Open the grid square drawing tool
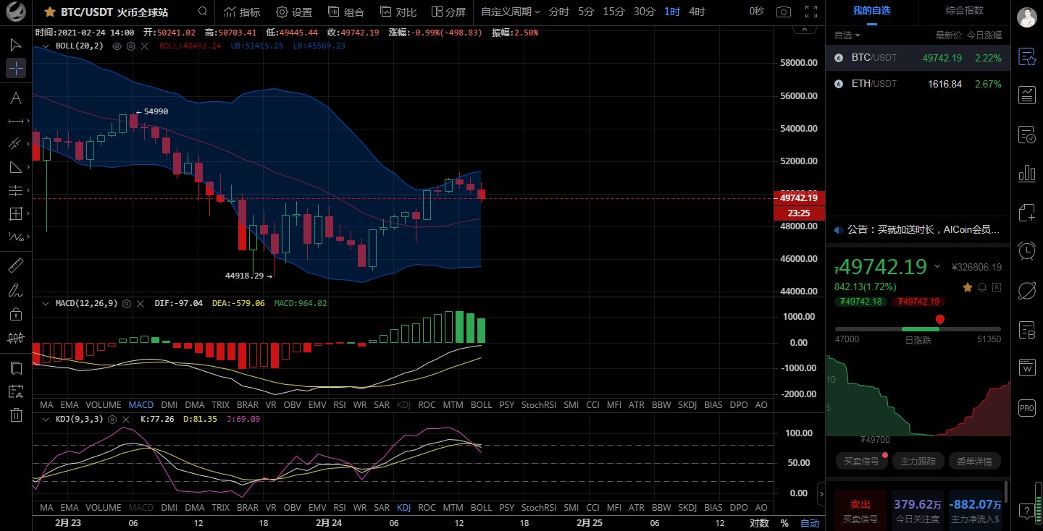This screenshot has height=531, width=1043. coord(16,213)
